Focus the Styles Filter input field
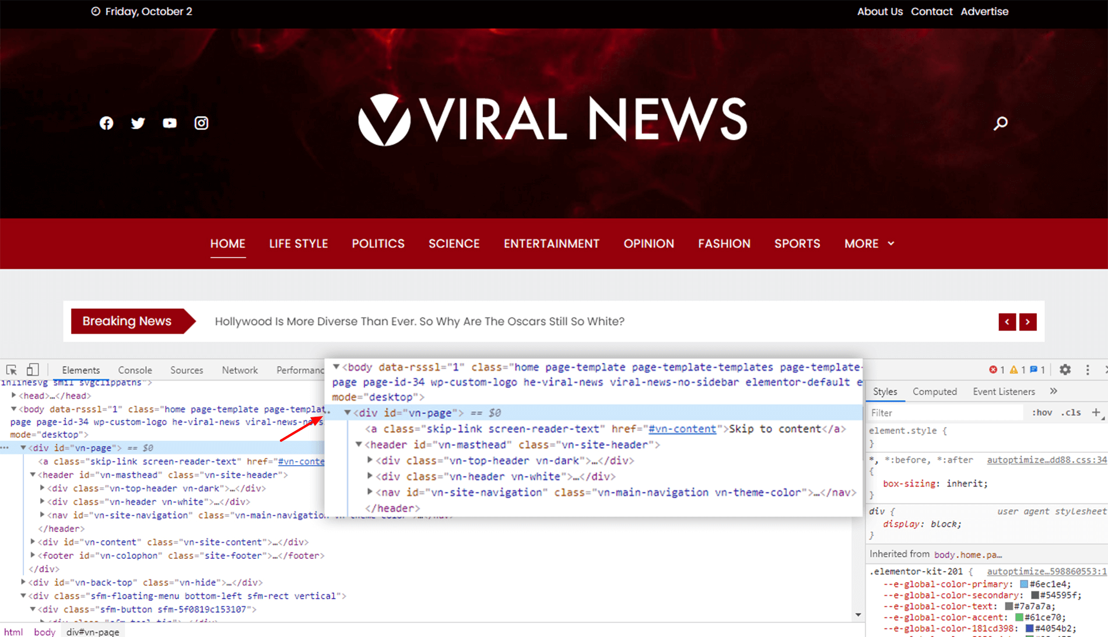1108x637 pixels. coord(945,413)
